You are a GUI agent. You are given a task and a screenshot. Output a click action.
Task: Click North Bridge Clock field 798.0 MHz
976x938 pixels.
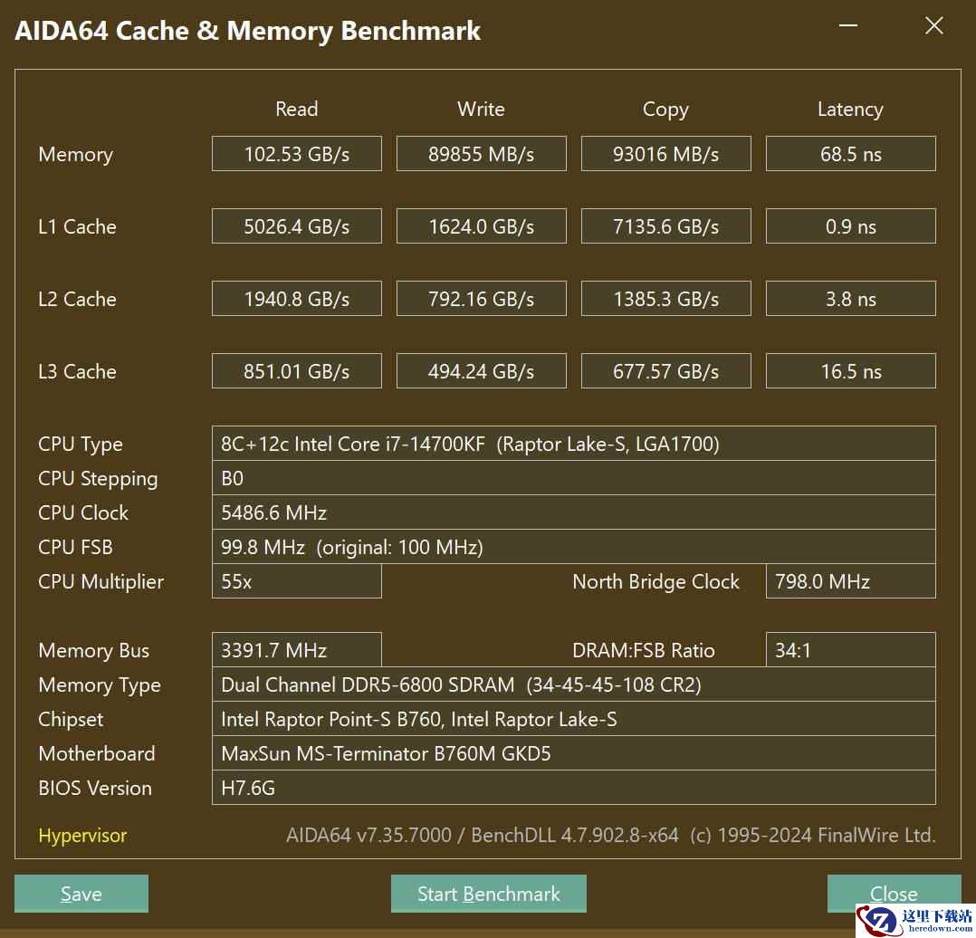click(x=850, y=581)
